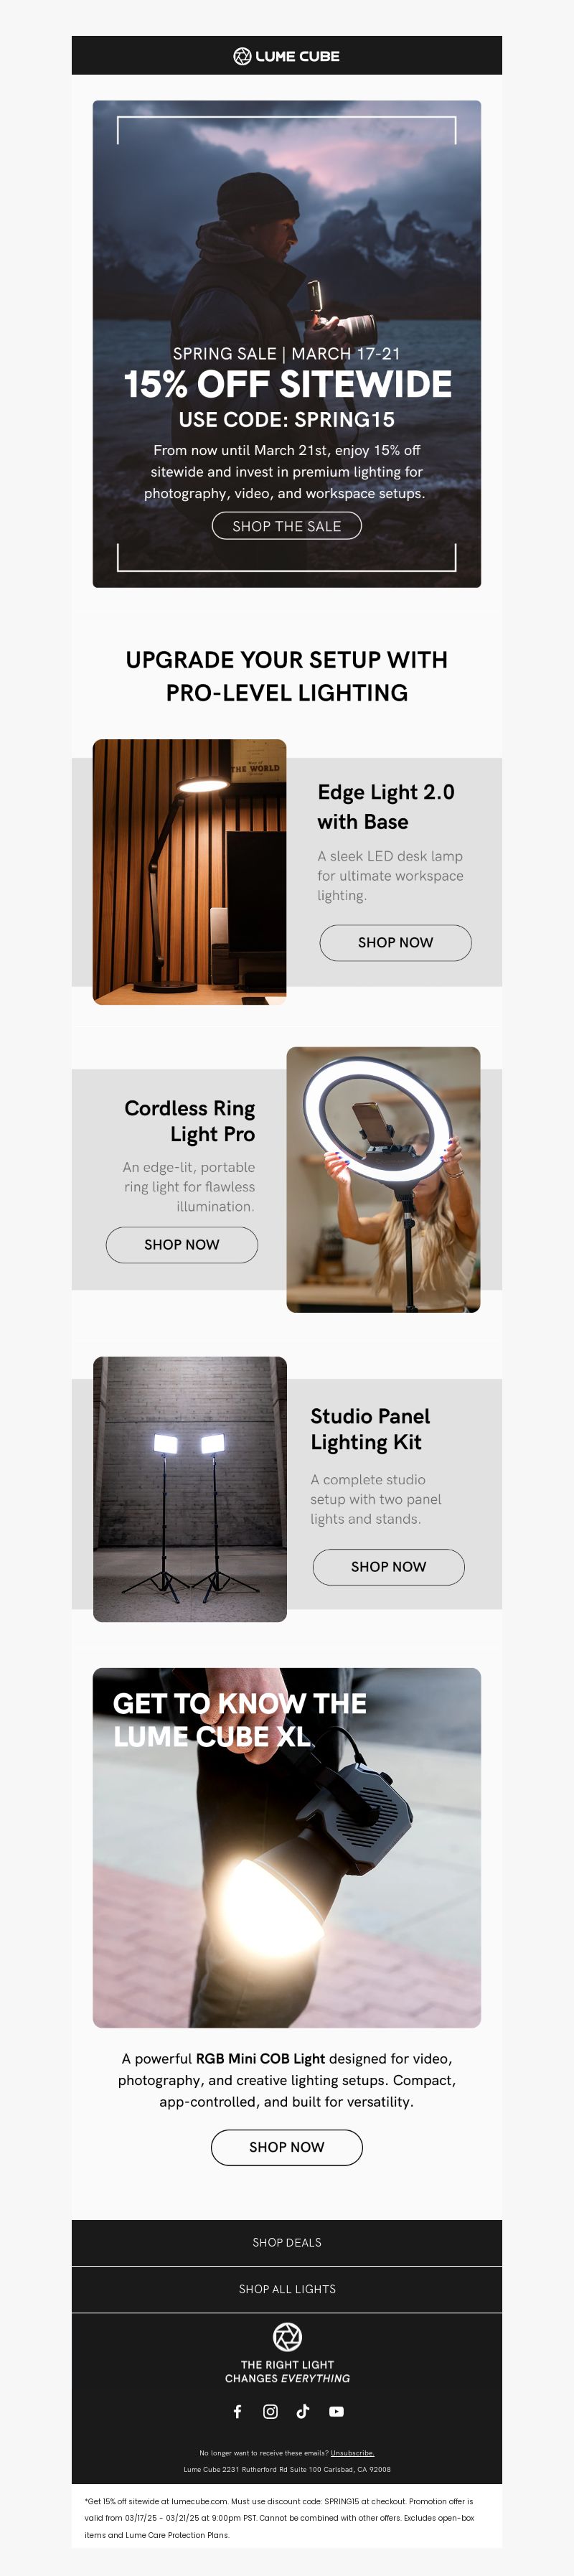
Task: Click the 15% Off Sitewide hero banner
Action: coord(287,343)
